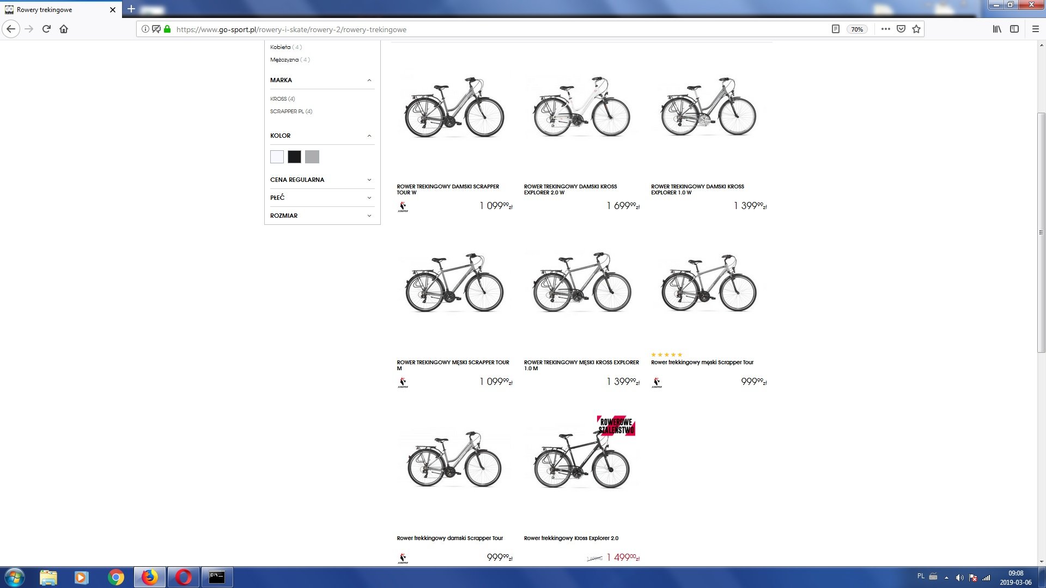
Task: Show the Library bookmarks icon
Action: 996,29
